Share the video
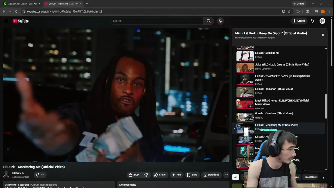The width and height of the screenshot is (334, 188). 160,175
